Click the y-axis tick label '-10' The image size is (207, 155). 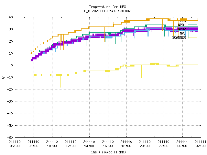point(10,77)
